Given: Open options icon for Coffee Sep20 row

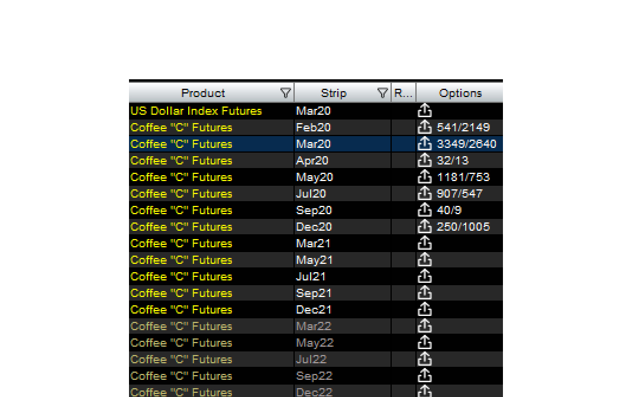Looking at the screenshot, I should [x=425, y=210].
